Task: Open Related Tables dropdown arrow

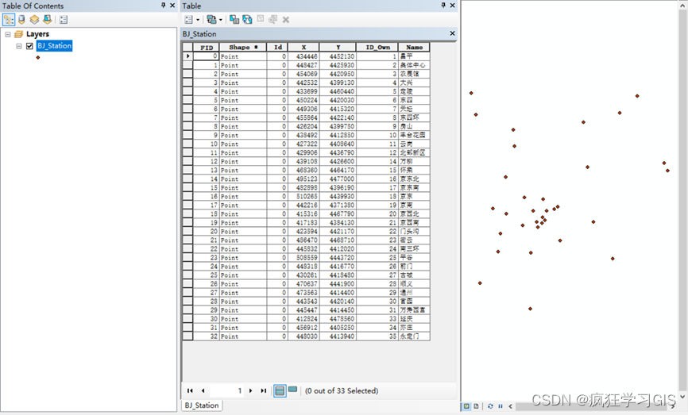Action: tap(221, 20)
